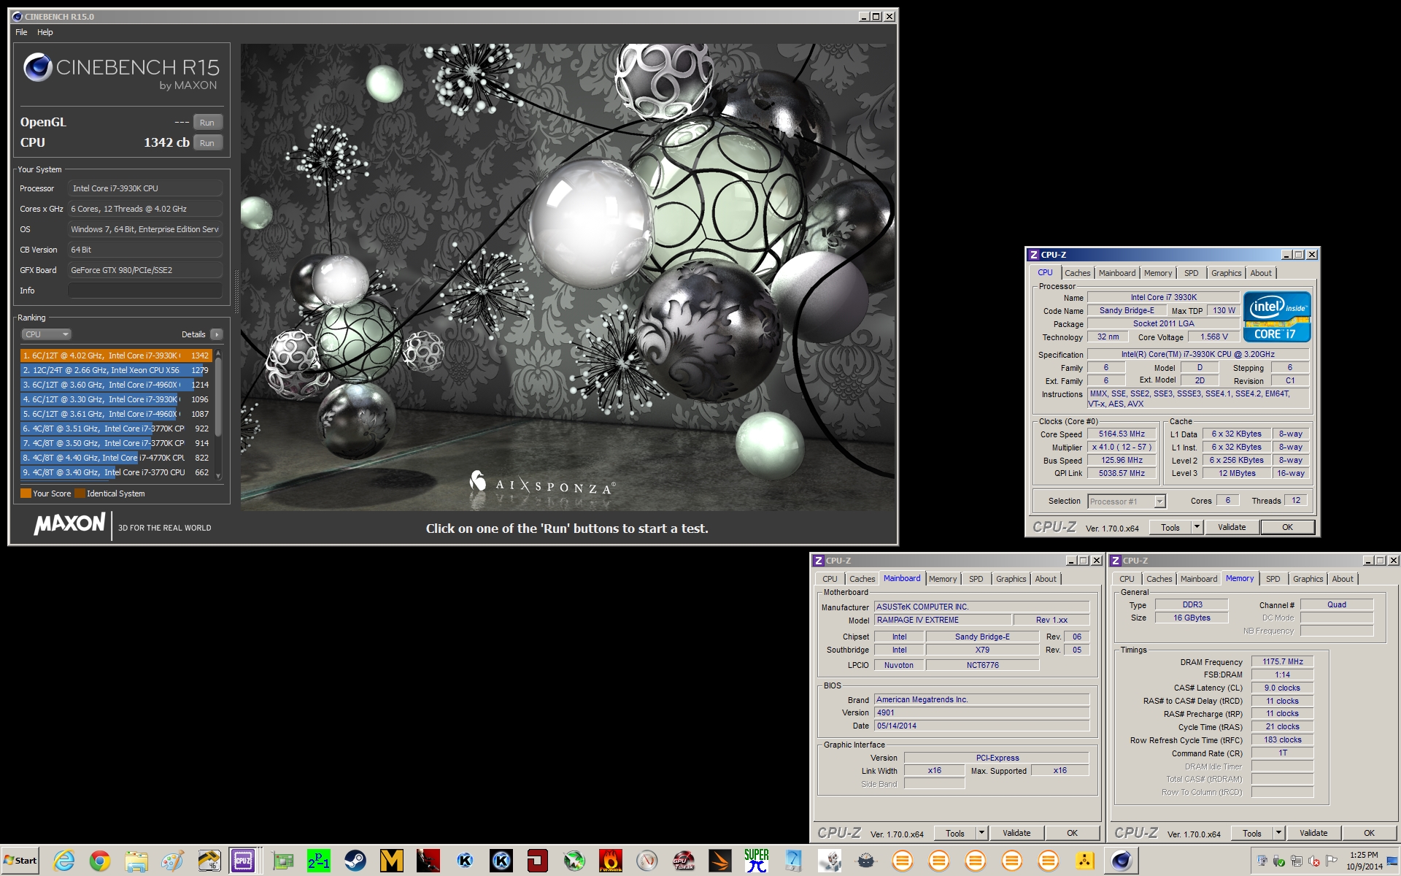Viewport: 1401px width, 876px height.
Task: Switch to Caches tab in top CPU-Z window
Action: [x=1077, y=273]
